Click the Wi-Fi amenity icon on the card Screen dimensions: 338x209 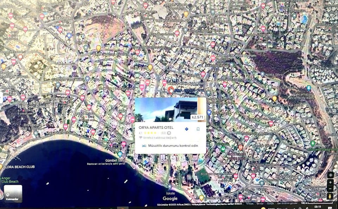(x=141, y=137)
